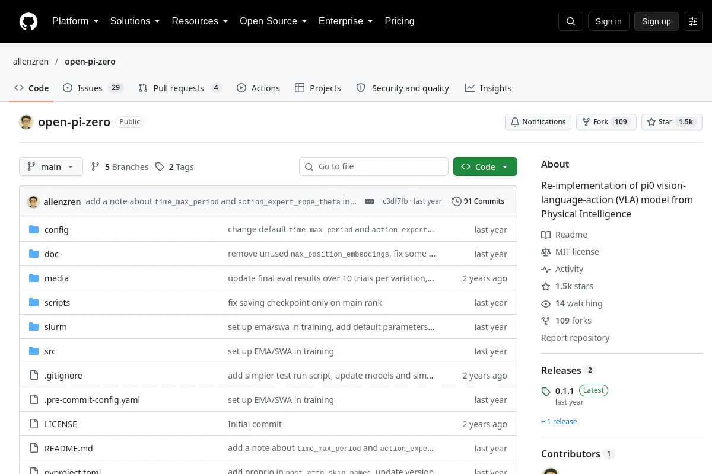Switch to the Pull requests tab
The height and width of the screenshot is (474, 712).
click(180, 88)
